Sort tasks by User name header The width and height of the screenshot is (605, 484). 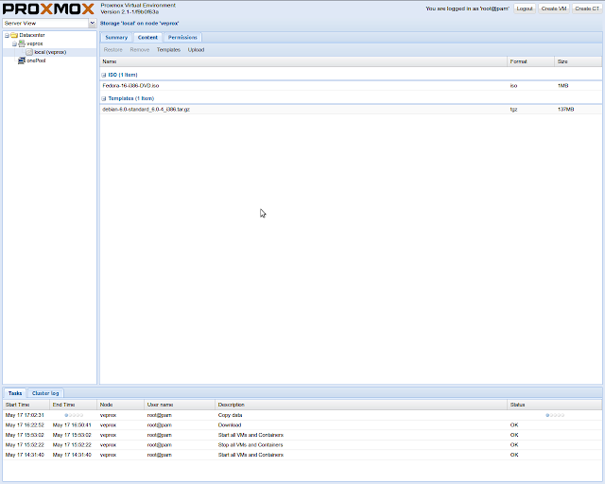(x=180, y=405)
